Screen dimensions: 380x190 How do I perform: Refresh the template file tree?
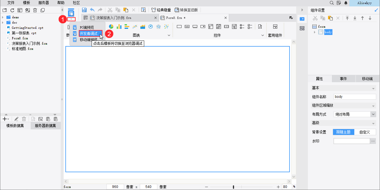pyautogui.click(x=12, y=10)
